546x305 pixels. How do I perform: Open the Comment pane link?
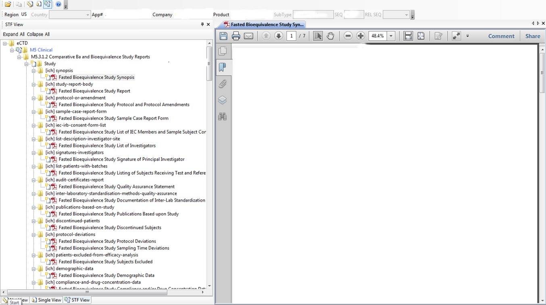(501, 36)
